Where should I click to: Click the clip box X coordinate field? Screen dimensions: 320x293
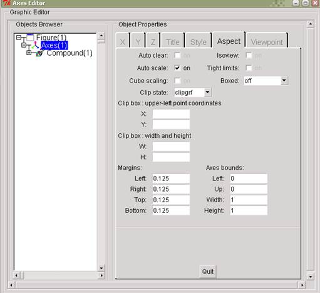coord(171,114)
